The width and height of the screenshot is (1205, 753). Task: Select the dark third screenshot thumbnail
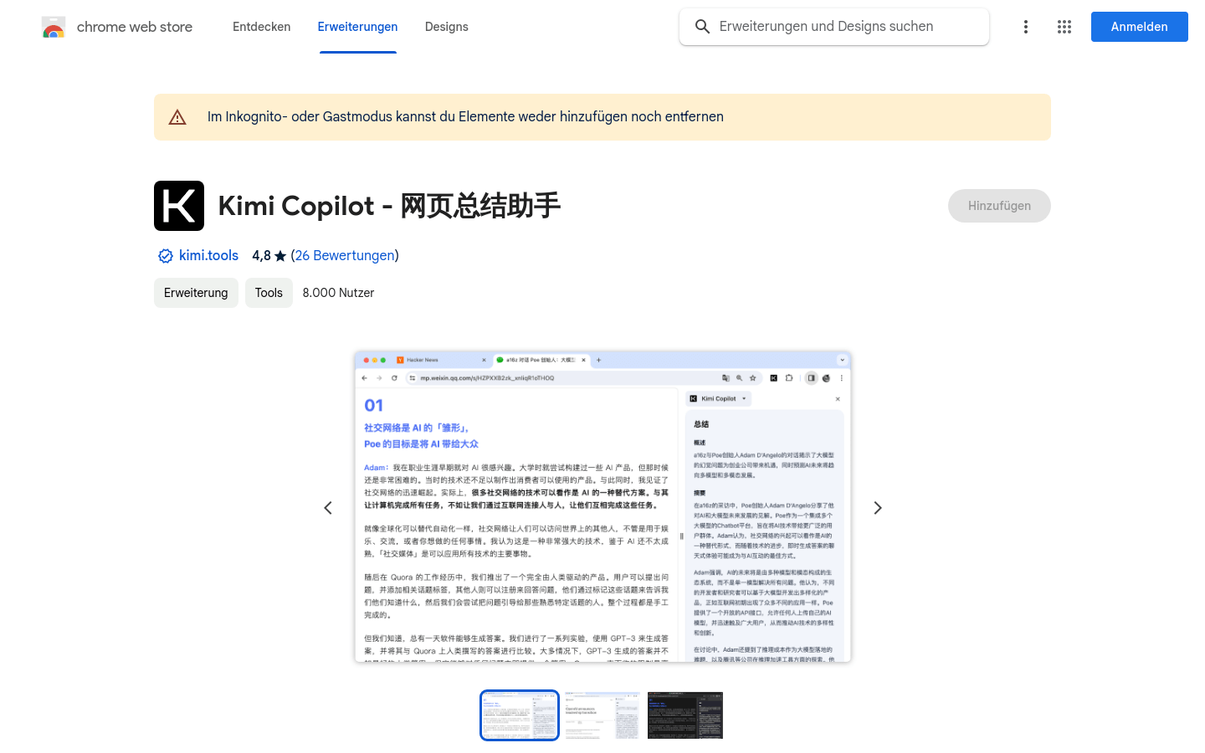click(x=685, y=715)
